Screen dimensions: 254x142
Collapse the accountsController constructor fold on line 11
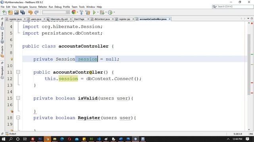(x=18, y=72)
